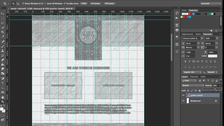The image size is (224, 126).
Task: Select the Eyedropper tool
Action: pos(2,36)
